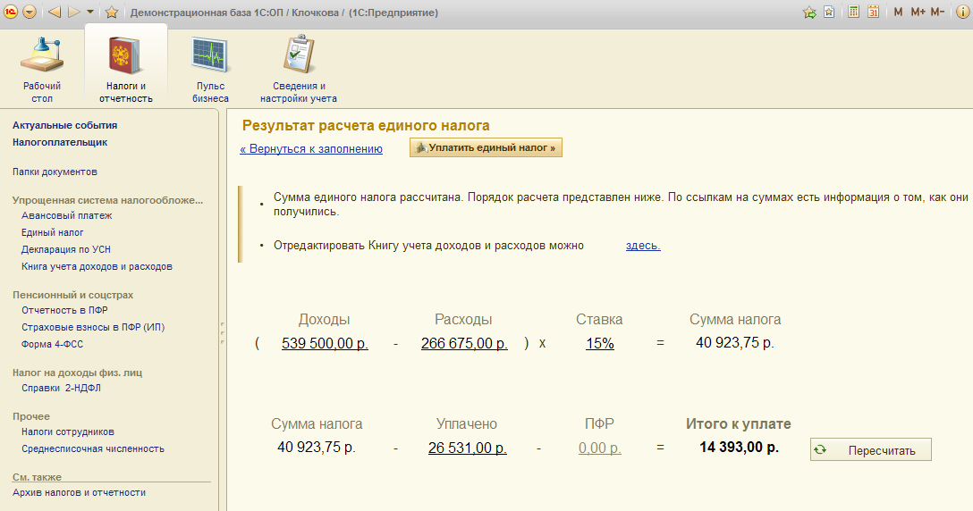
Task: Expand the navigation history dropdown arrow
Action: coord(90,13)
